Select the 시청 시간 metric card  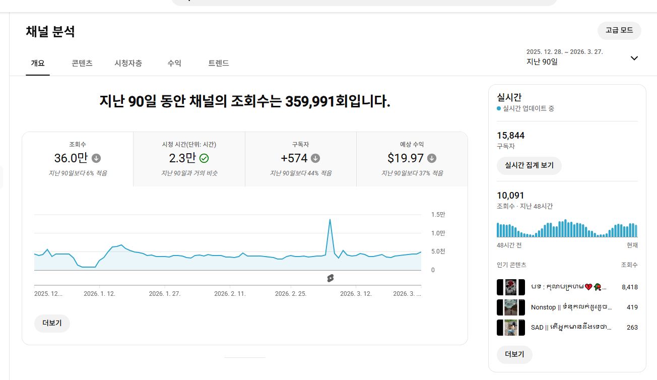(189, 159)
